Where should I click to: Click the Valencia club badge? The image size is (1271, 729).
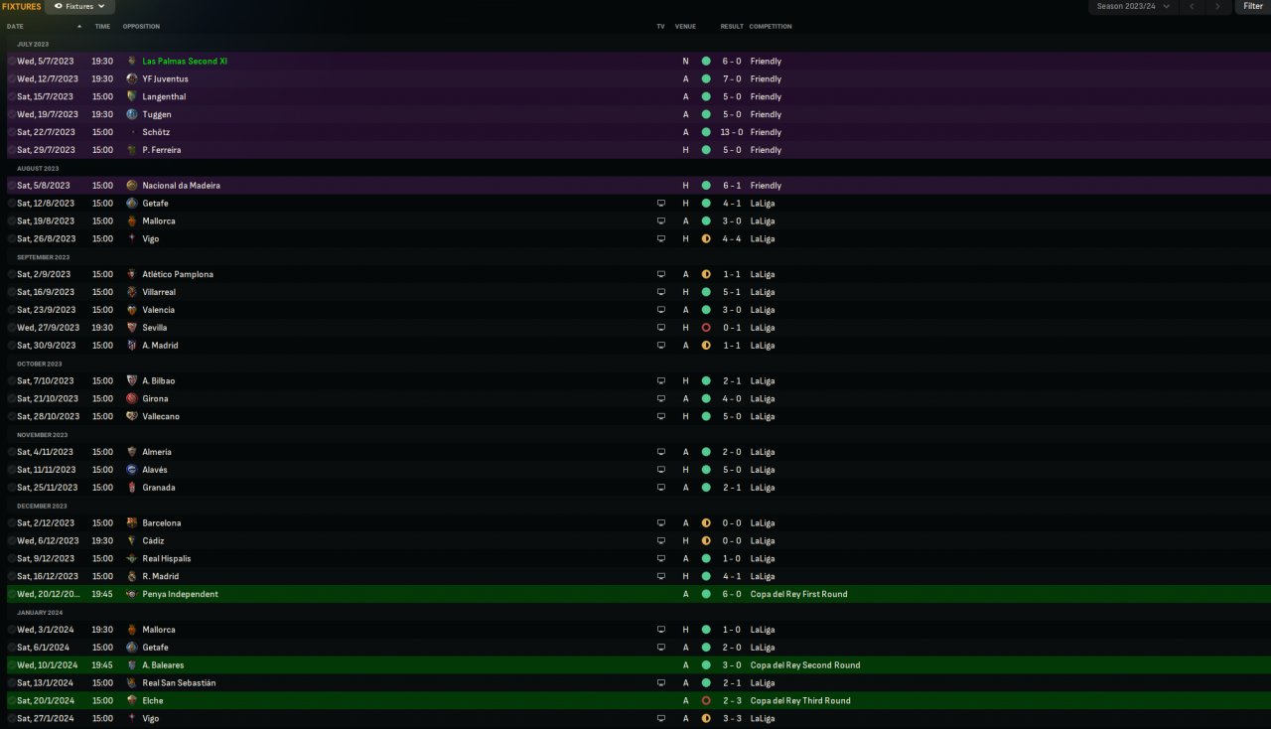(132, 311)
